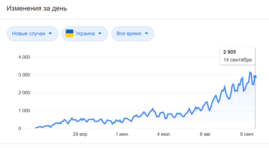Image resolution: width=269 pixels, height=148 pixels.
Task: Click the highlighted data point on the chart
Action: [255, 77]
